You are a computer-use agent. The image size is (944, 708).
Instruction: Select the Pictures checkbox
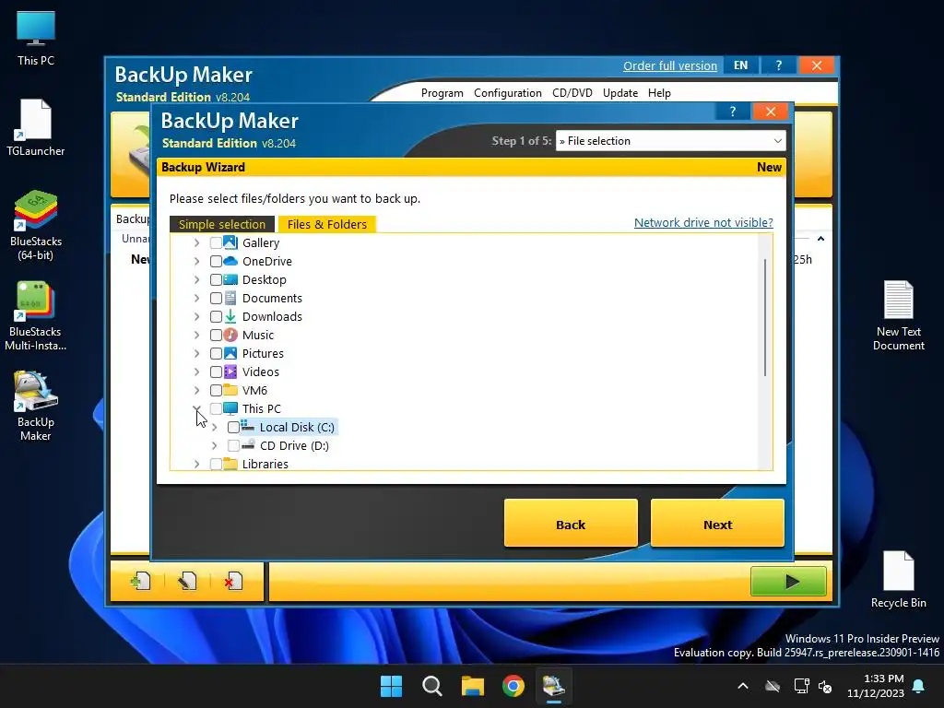click(x=216, y=353)
